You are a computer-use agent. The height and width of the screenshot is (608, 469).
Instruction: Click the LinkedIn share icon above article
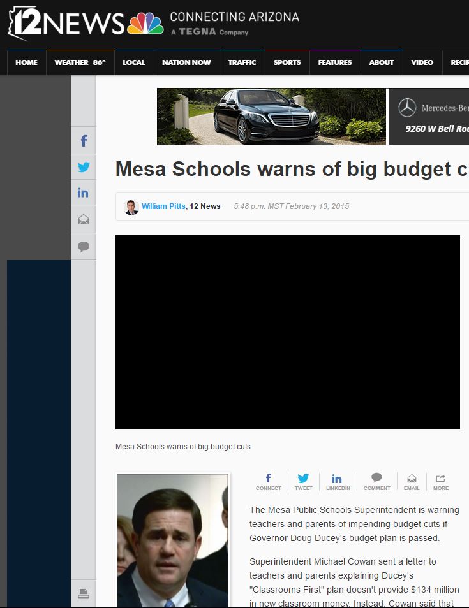pos(338,482)
